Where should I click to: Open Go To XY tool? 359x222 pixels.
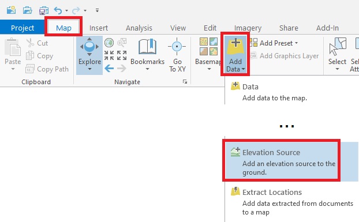tap(177, 55)
